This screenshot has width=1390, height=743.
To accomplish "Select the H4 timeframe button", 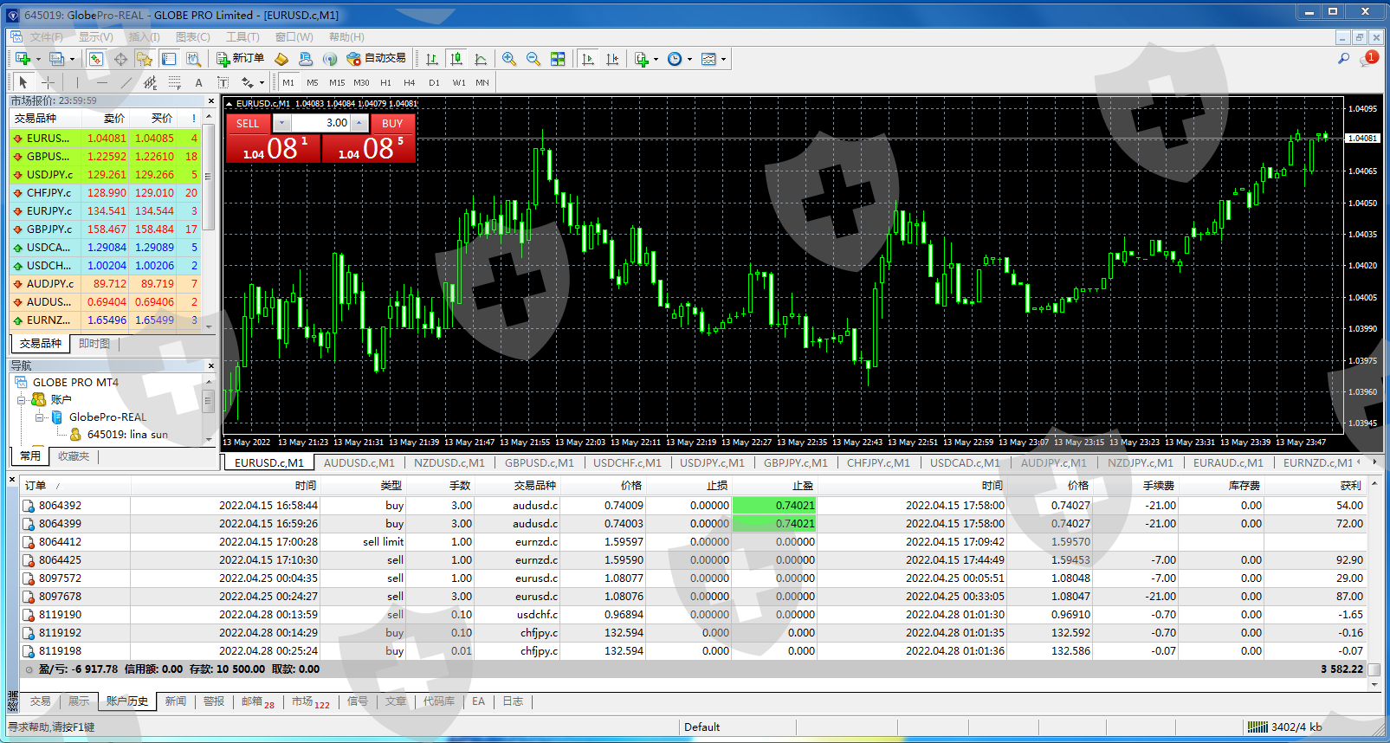I will pyautogui.click(x=410, y=82).
